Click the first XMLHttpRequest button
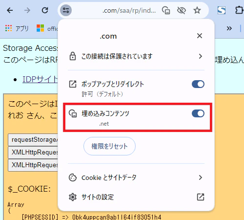 [33, 153]
